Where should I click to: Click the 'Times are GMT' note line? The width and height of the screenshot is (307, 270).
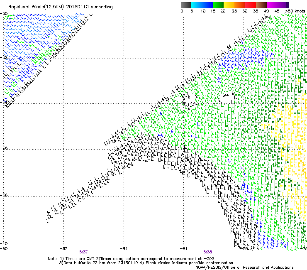(x=131, y=259)
